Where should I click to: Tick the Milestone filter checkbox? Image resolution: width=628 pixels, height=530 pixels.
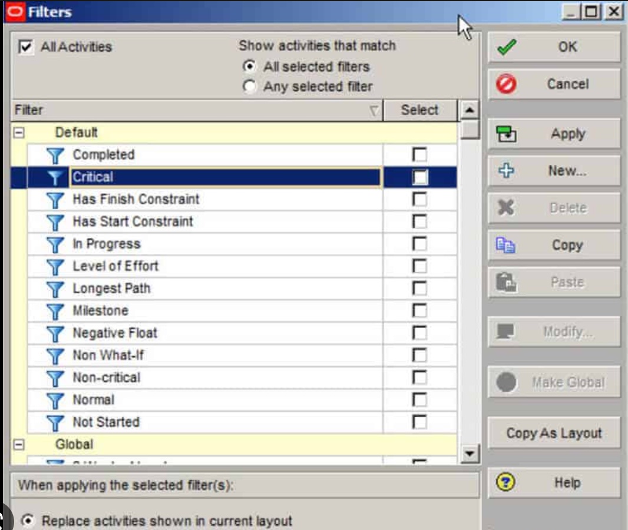pos(419,310)
